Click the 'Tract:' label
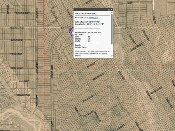Image resolution: width=175 pixels, height=131 pixels. point(78,45)
